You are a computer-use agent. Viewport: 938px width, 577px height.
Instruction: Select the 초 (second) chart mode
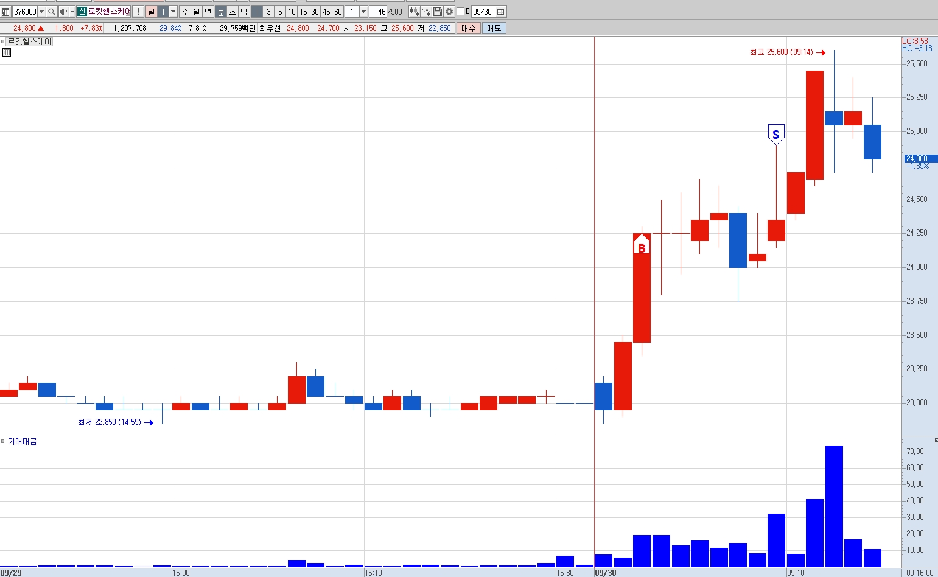pos(233,12)
